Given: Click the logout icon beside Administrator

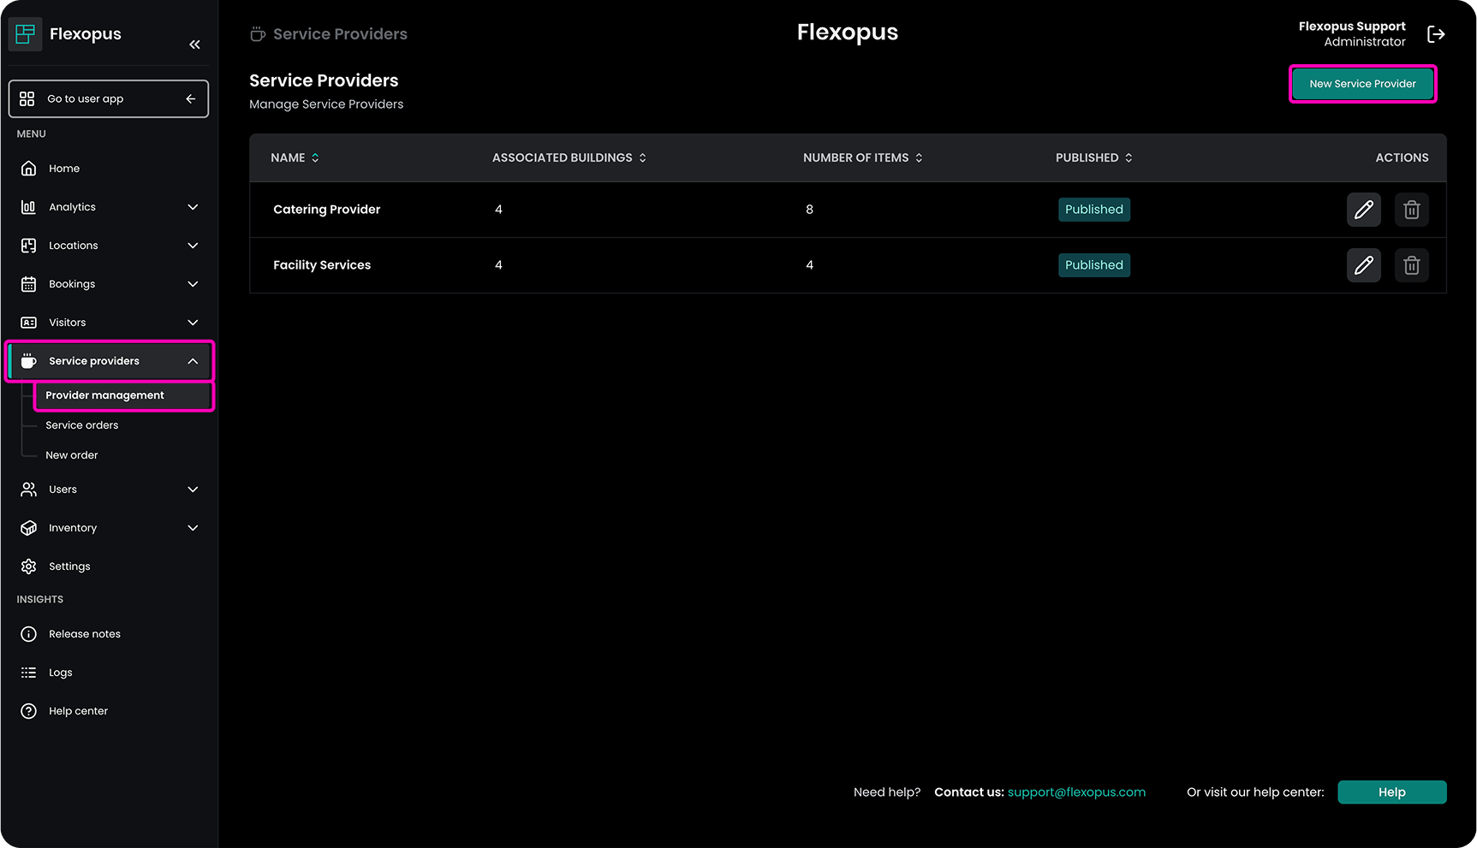Looking at the screenshot, I should pyautogui.click(x=1436, y=34).
